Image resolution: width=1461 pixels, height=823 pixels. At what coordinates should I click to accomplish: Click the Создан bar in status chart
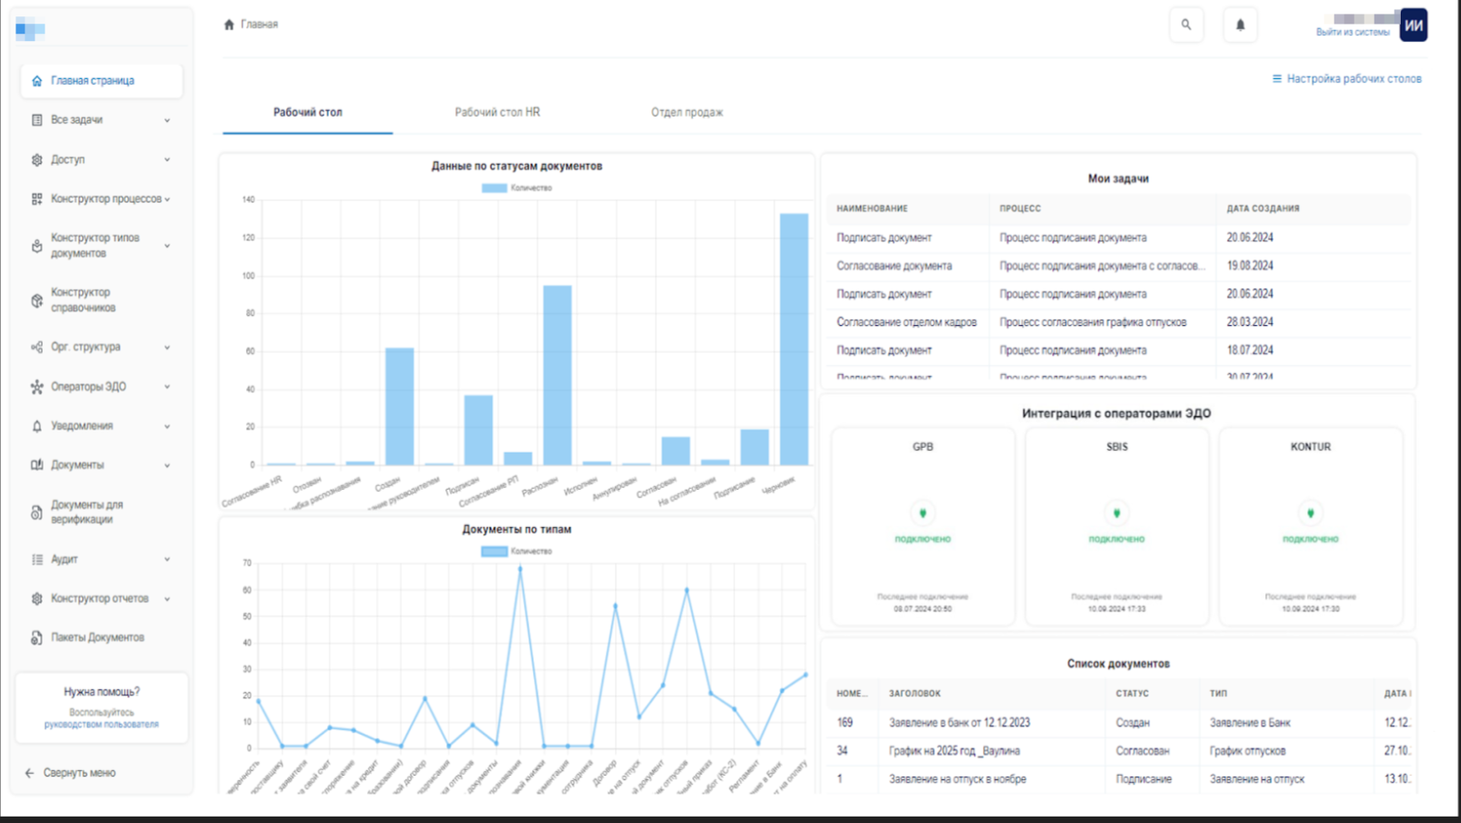399,406
